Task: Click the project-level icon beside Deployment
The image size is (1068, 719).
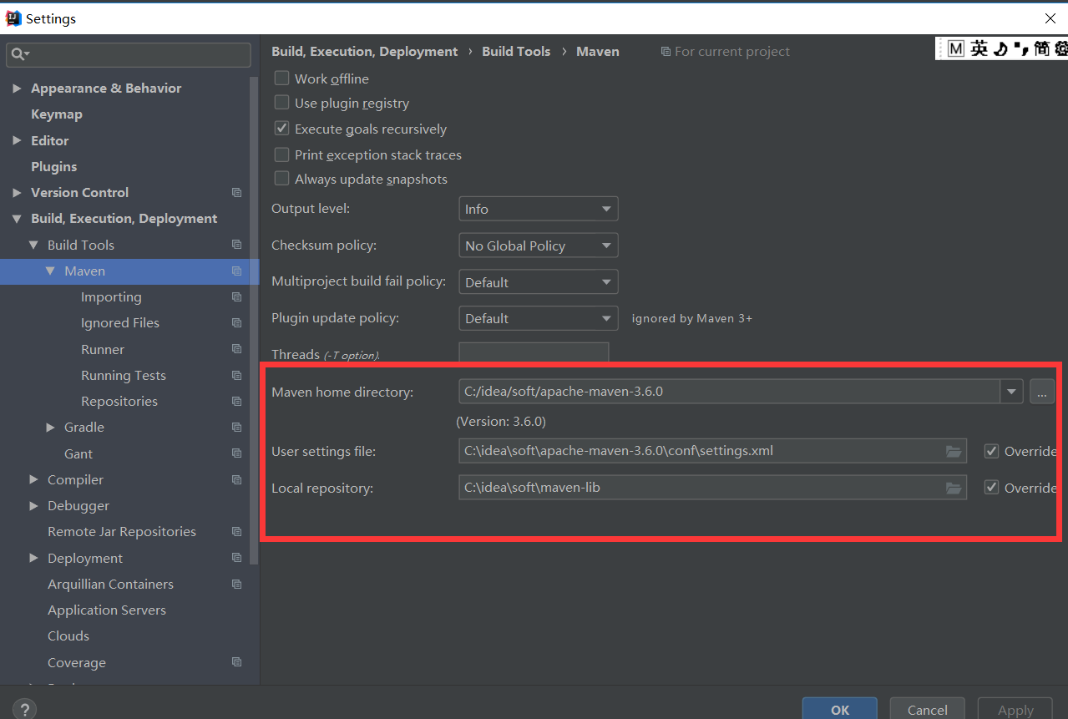Action: (237, 558)
